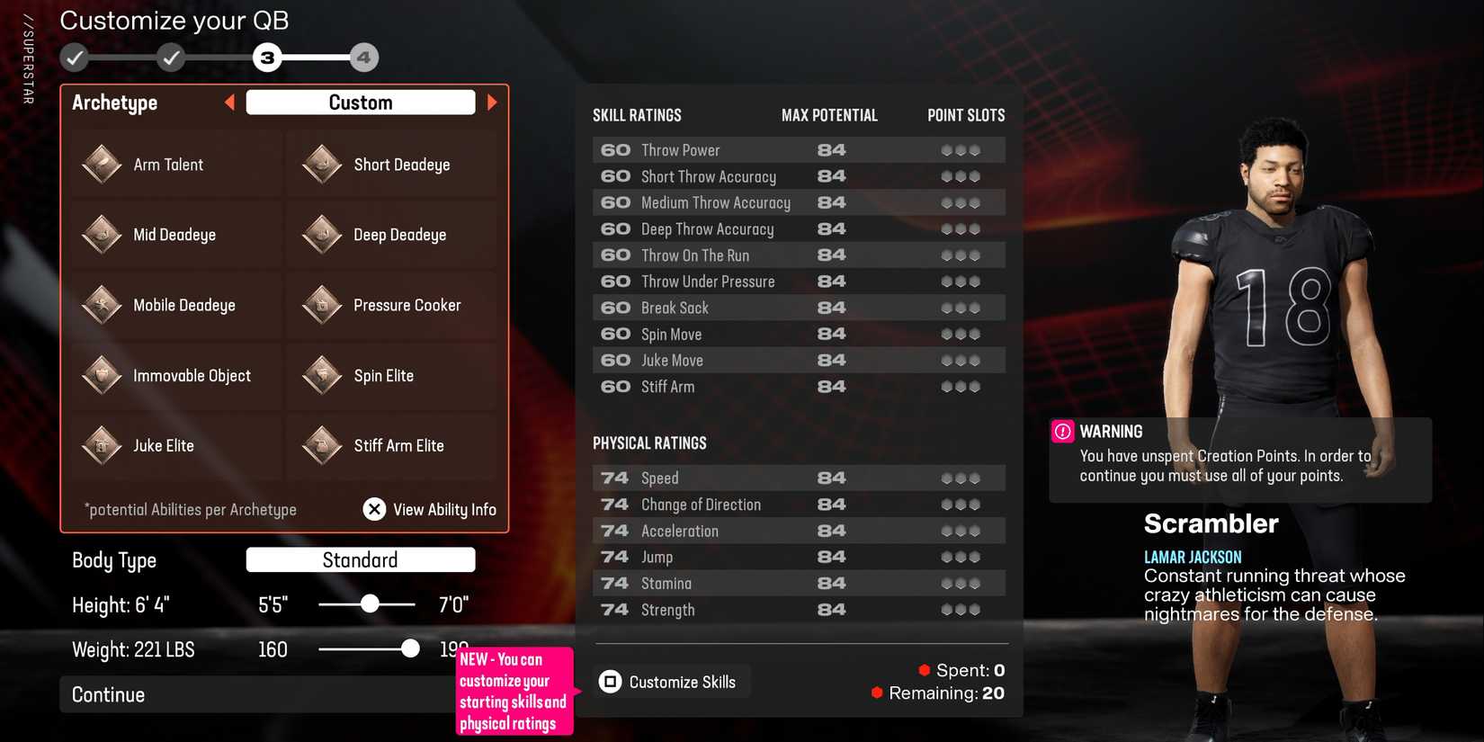Open Customize Skills

click(669, 682)
